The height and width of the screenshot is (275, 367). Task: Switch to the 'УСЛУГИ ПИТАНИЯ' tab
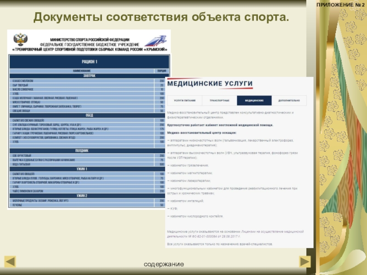185,100
